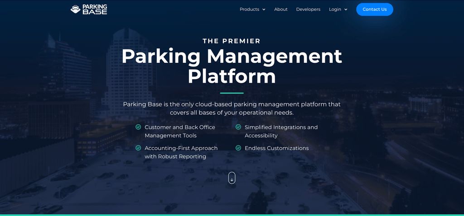464x216 pixels.
Task: Expand the Login dropdown
Action: [x=338, y=9]
